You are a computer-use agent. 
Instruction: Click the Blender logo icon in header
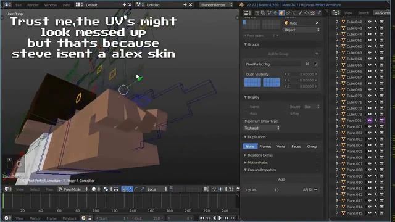click(x=241, y=5)
